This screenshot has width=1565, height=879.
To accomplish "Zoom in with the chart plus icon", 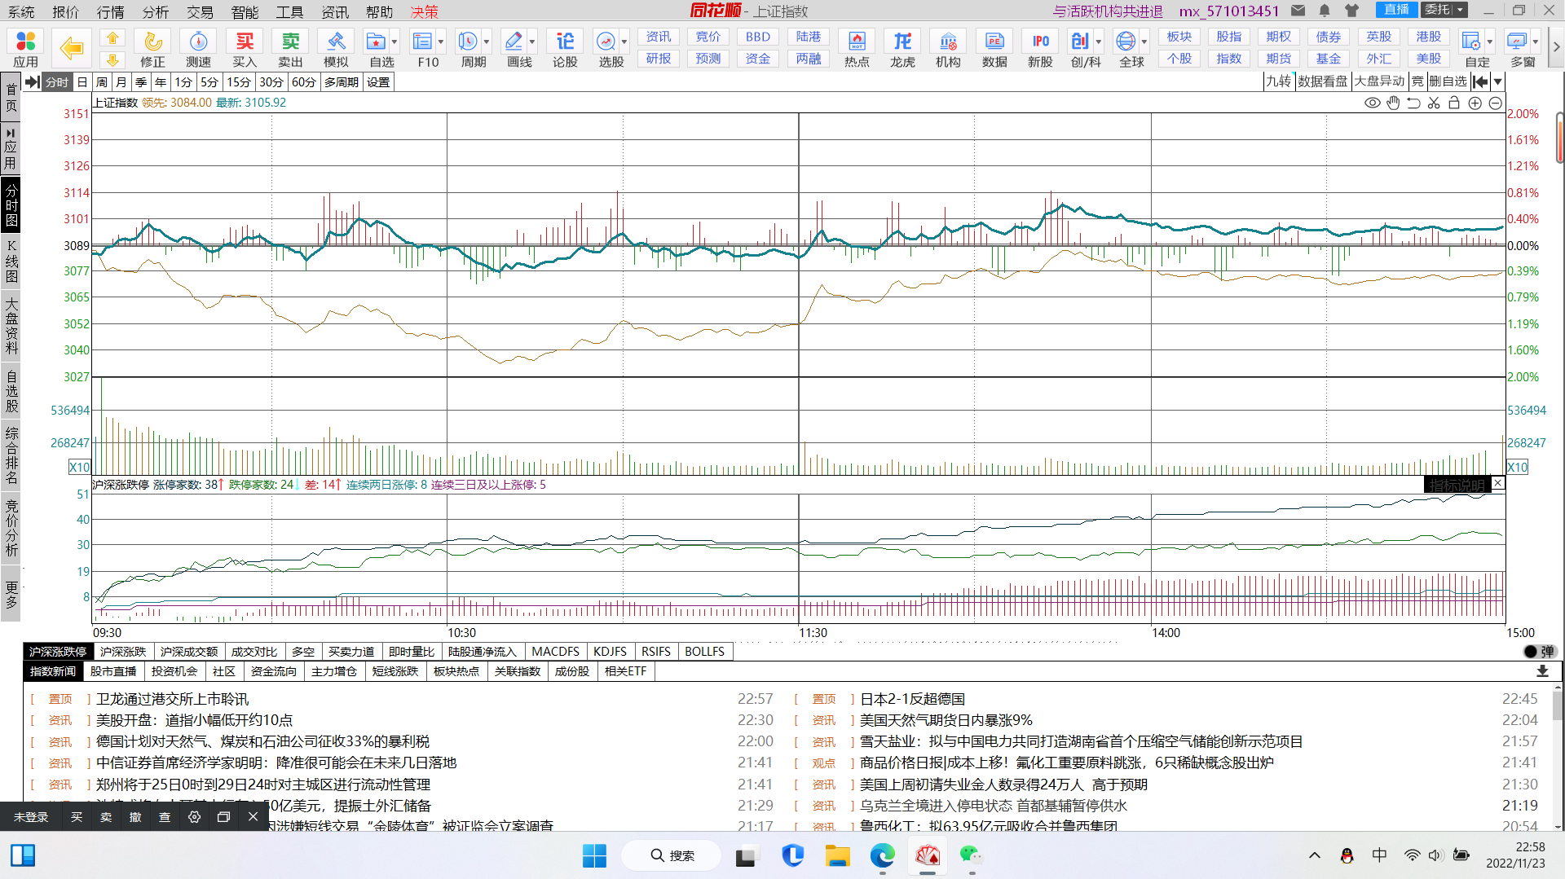I will [1475, 103].
